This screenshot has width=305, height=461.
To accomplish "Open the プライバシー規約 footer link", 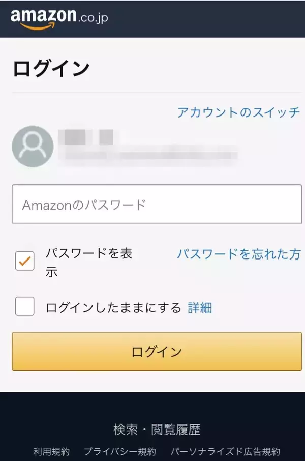I will pyautogui.click(x=120, y=451).
